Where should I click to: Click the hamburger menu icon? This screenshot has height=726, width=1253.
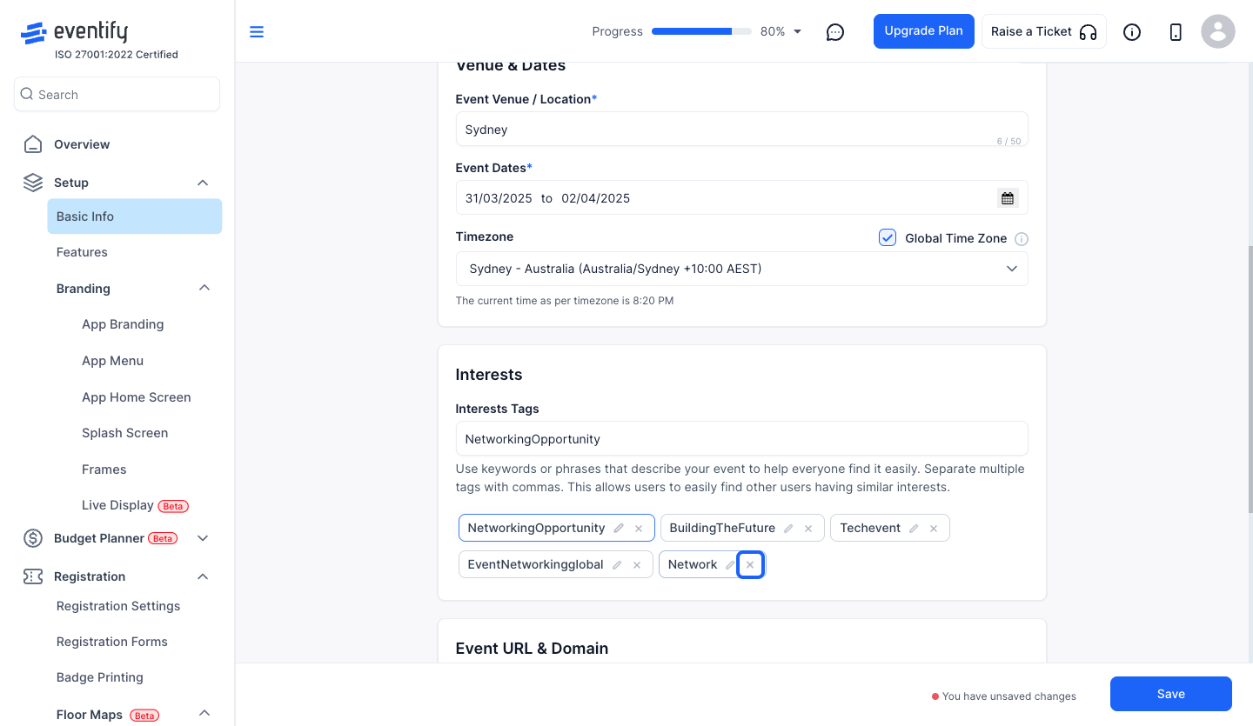[257, 32]
